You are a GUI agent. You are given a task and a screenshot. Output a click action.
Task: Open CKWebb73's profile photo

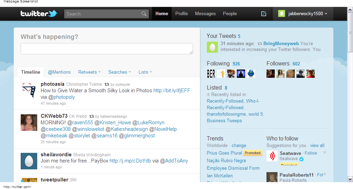pyautogui.click(x=29, y=123)
